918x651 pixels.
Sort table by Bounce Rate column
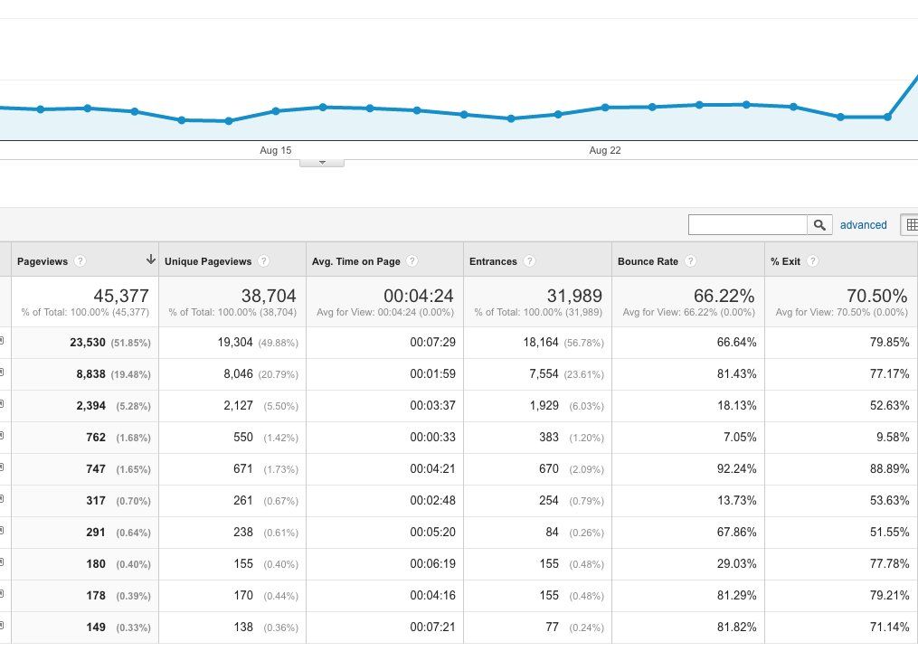tap(648, 261)
